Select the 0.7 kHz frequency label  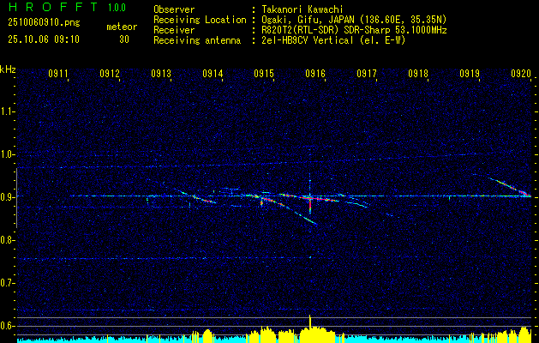point(8,284)
